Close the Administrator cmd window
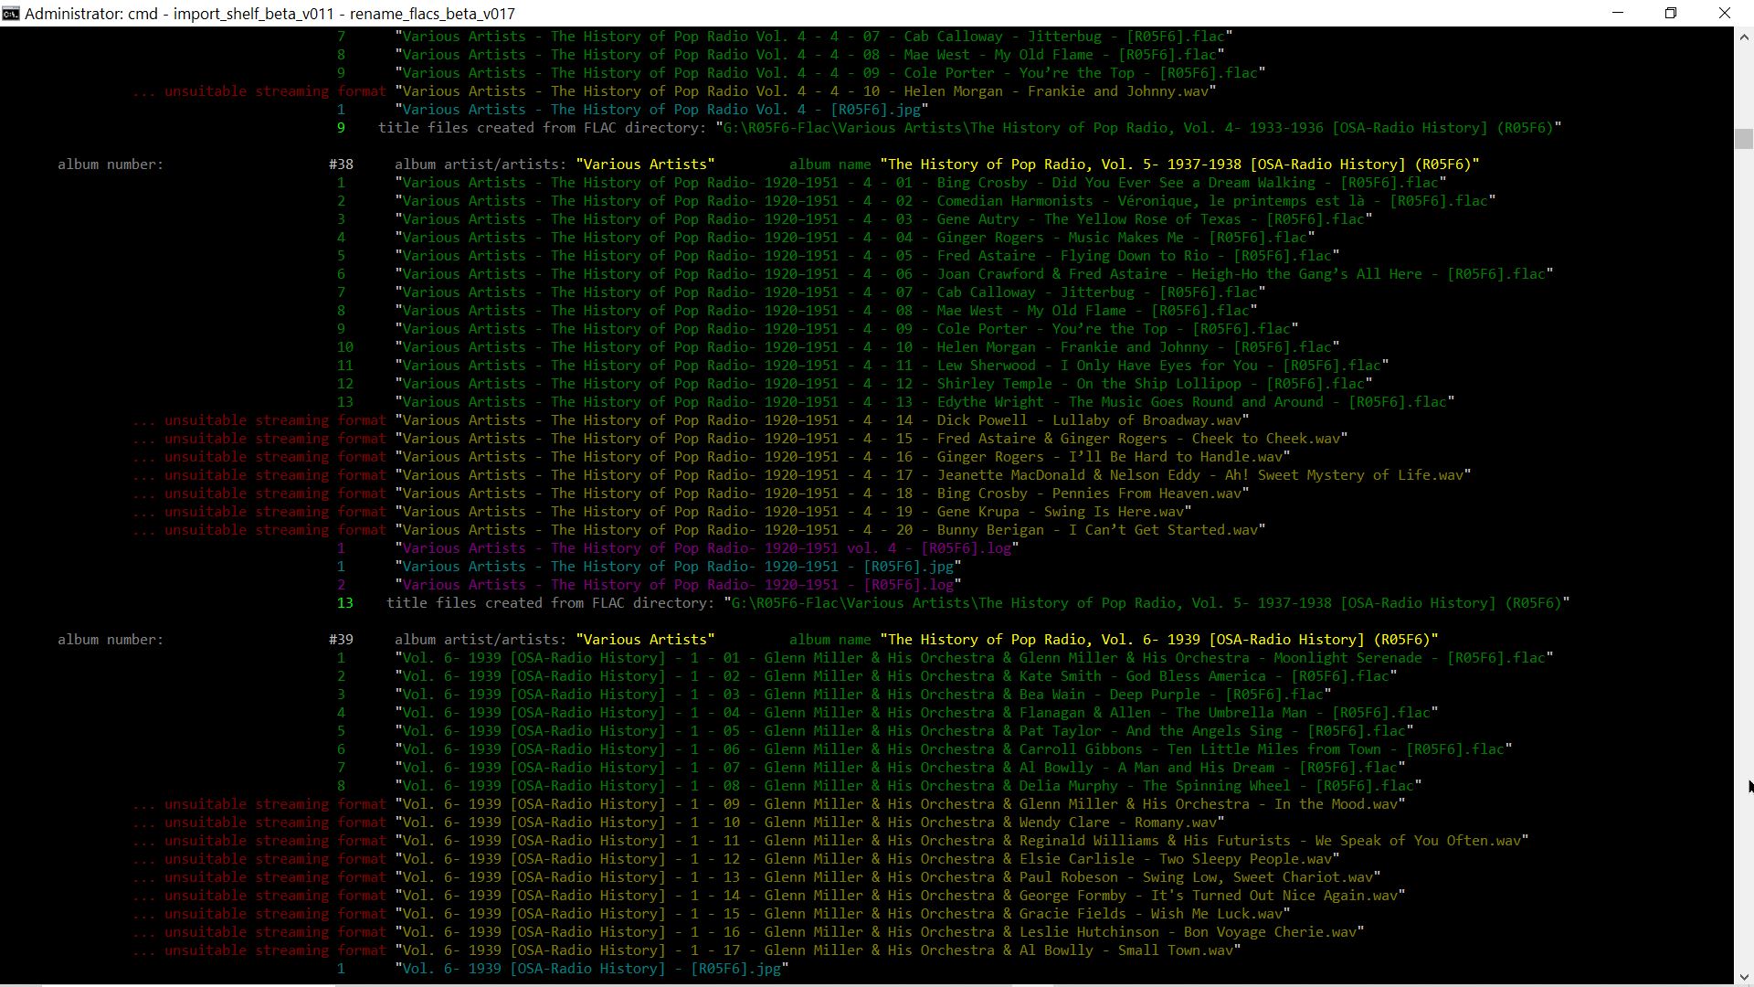The width and height of the screenshot is (1754, 987). (1724, 13)
